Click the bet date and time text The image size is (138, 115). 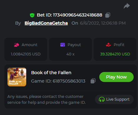(103, 23)
